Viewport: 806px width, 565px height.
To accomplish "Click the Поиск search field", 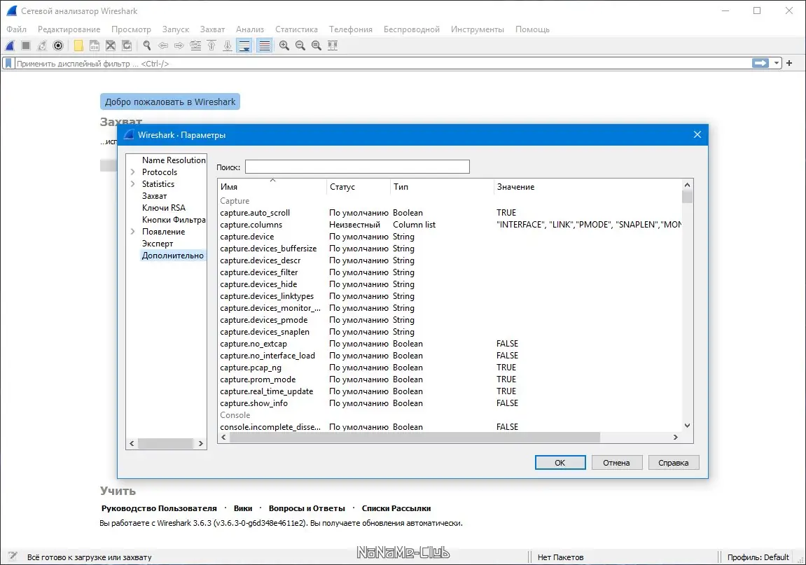I will tap(357, 167).
